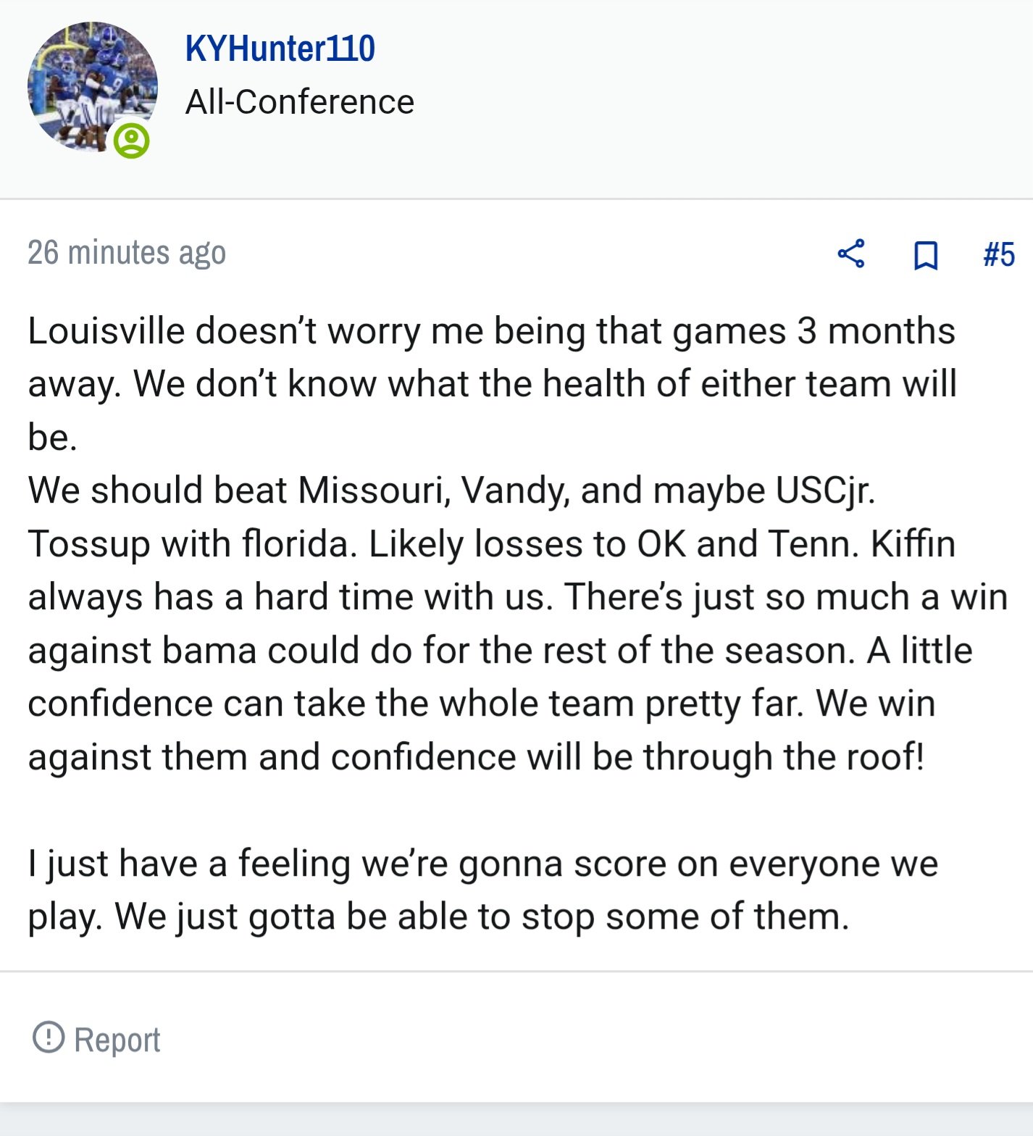Click the phrase "through the roof!"
Viewport: 1033px width, 1136px height.
[x=785, y=757]
